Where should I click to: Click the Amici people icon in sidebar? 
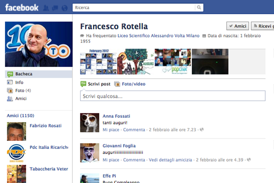click(10, 99)
